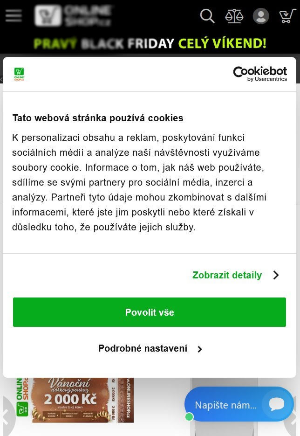This screenshot has width=300, height=436.
Task: Click the green online status dot
Action: [x=189, y=416]
